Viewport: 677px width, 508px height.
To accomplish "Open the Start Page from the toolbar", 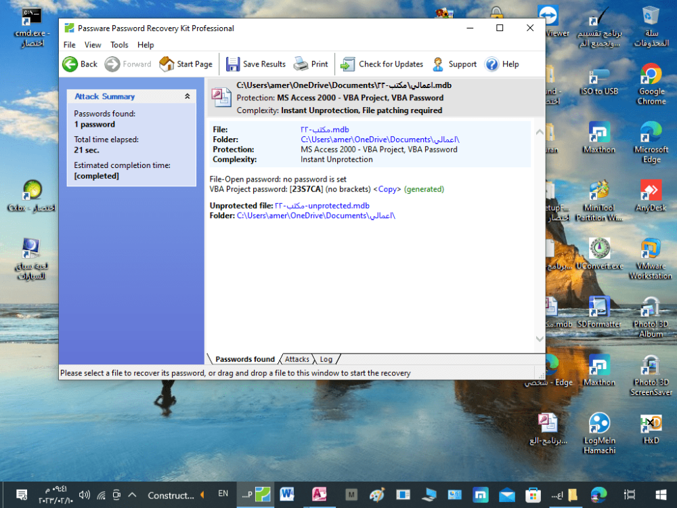I will (185, 64).
